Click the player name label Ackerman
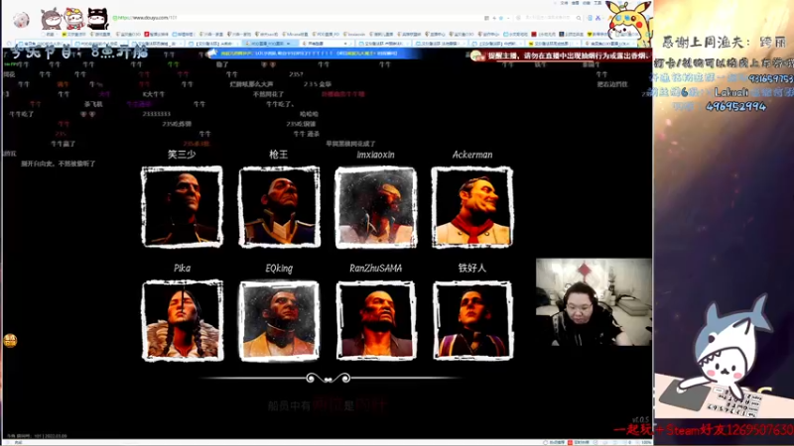This screenshot has height=446, width=794. [472, 155]
